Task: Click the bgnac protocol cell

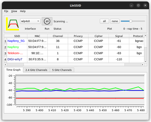Action: [137, 41]
